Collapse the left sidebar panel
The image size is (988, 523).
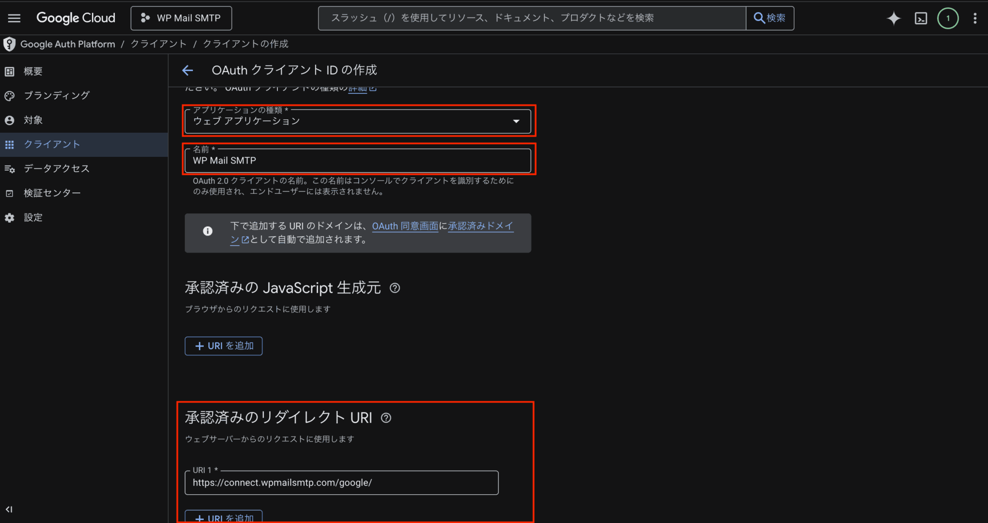point(9,509)
